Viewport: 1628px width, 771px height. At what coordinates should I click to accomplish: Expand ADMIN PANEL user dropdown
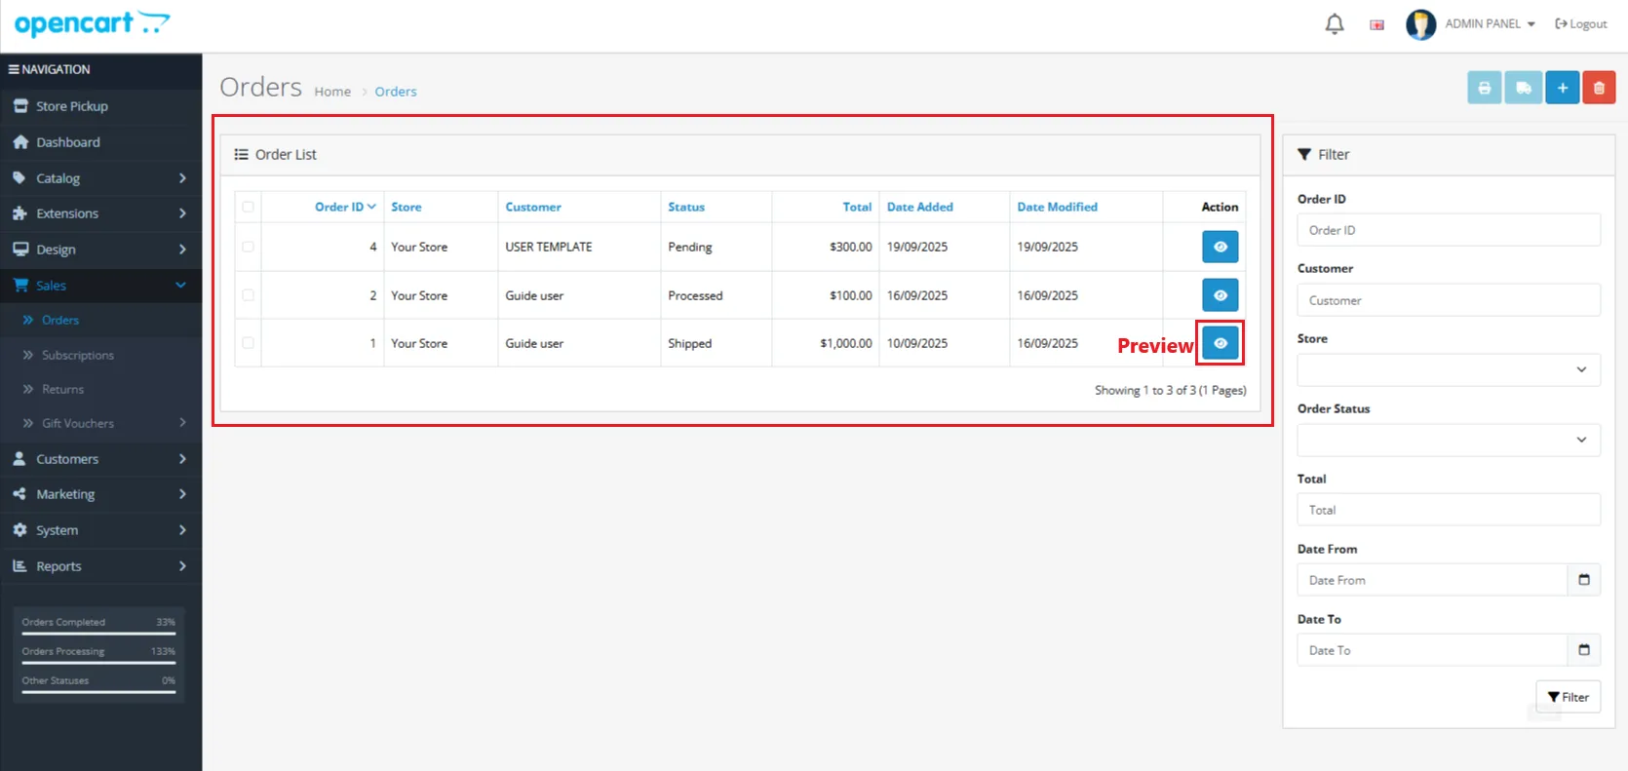[1490, 24]
